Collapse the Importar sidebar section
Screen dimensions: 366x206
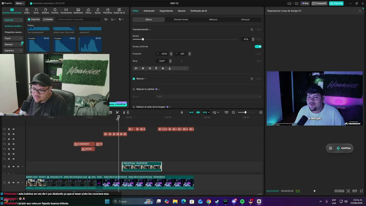coord(21,20)
